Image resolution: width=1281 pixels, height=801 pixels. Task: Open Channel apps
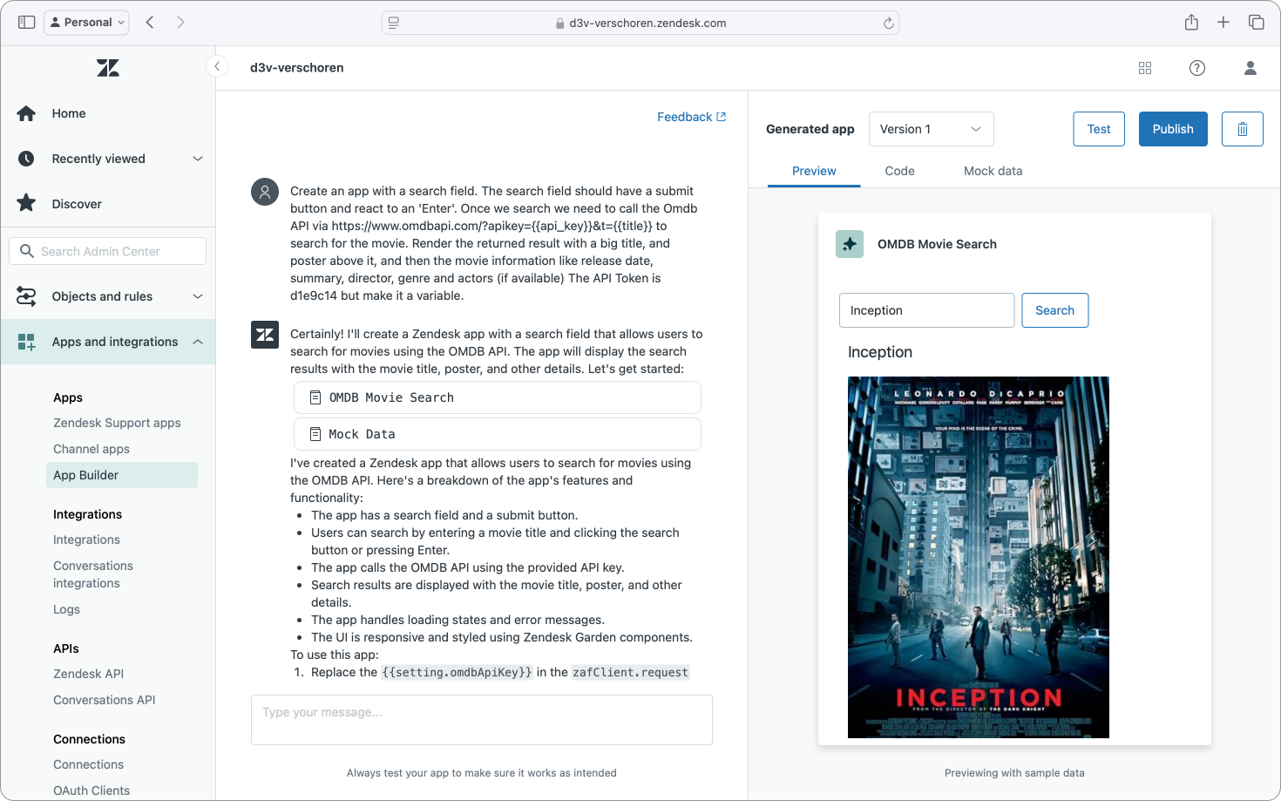[91, 449]
